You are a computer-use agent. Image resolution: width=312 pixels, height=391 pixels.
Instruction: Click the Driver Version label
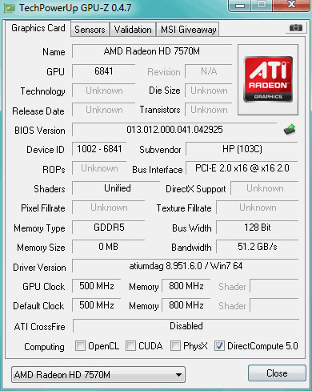(x=39, y=268)
